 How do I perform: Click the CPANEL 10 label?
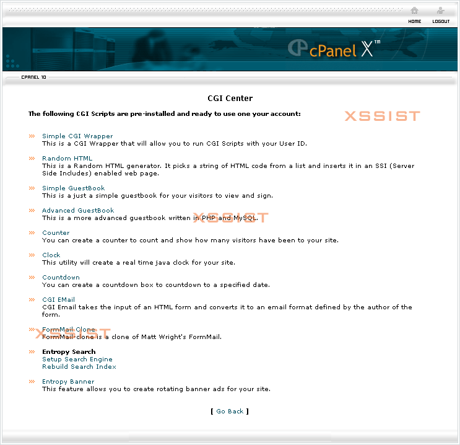click(x=33, y=77)
